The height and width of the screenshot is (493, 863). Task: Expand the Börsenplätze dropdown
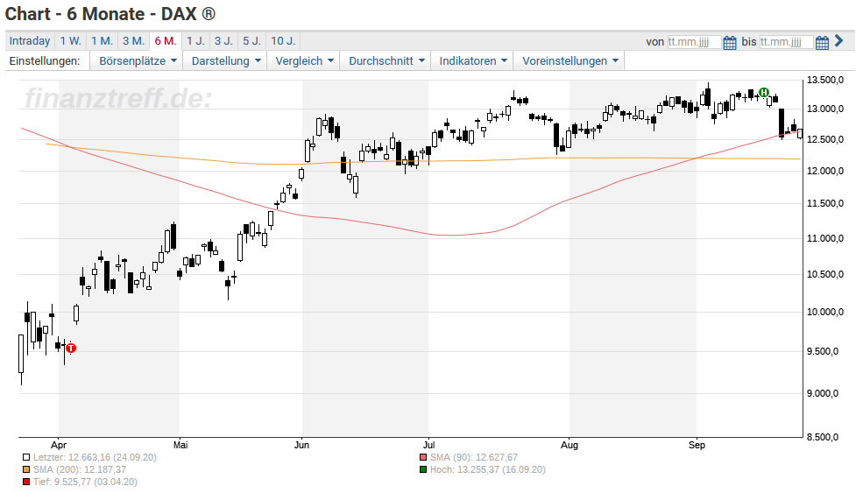click(138, 61)
